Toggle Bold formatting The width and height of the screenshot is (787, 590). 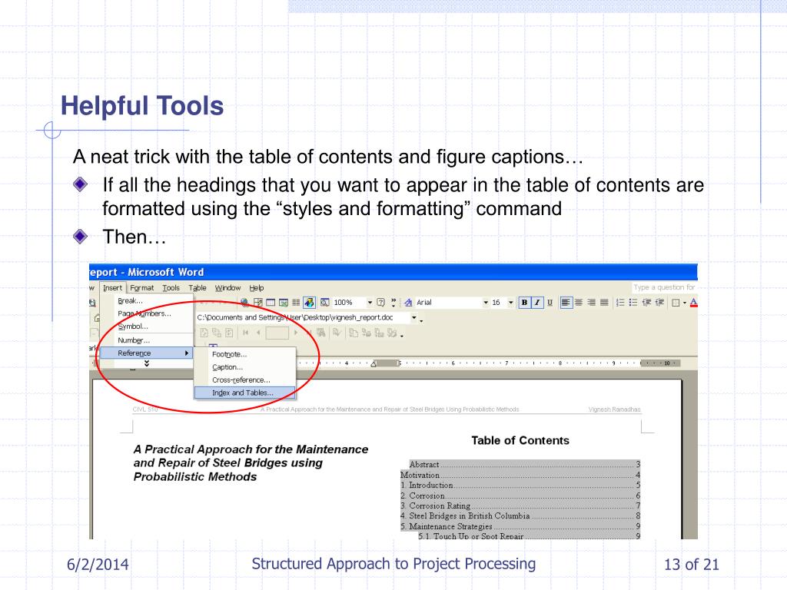(524, 303)
